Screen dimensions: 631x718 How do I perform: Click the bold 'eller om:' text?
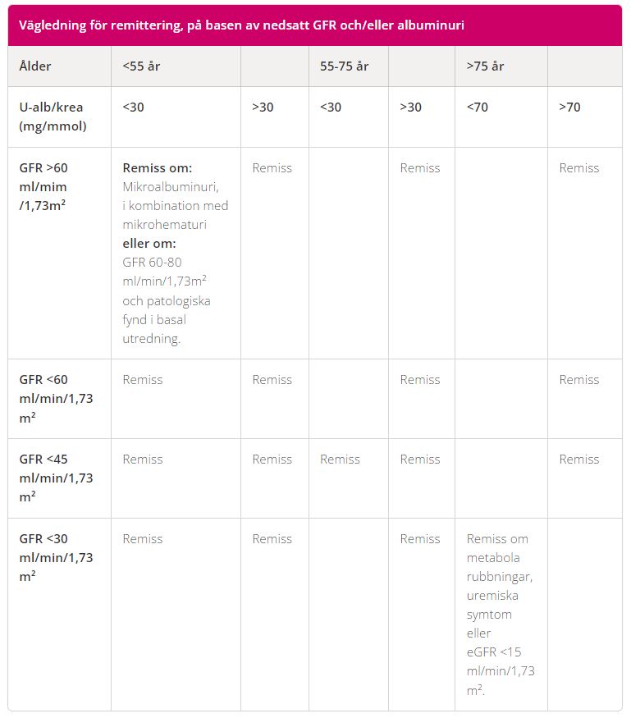pos(149,244)
